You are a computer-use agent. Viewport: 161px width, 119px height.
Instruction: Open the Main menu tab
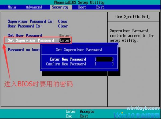[12, 7]
